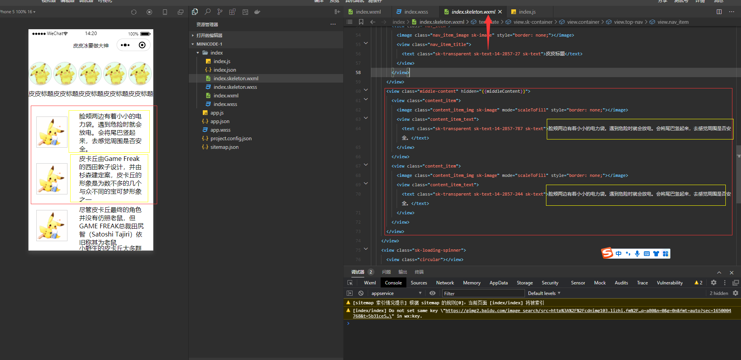The height and width of the screenshot is (360, 741).
Task: Collapse the index folder in tree
Action: [x=198, y=53]
